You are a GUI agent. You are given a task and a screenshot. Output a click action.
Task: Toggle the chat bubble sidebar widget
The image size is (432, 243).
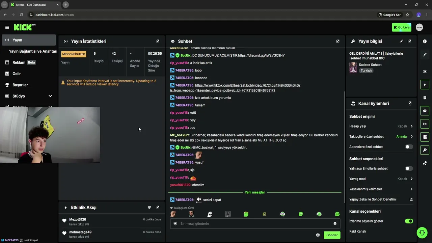(425, 111)
